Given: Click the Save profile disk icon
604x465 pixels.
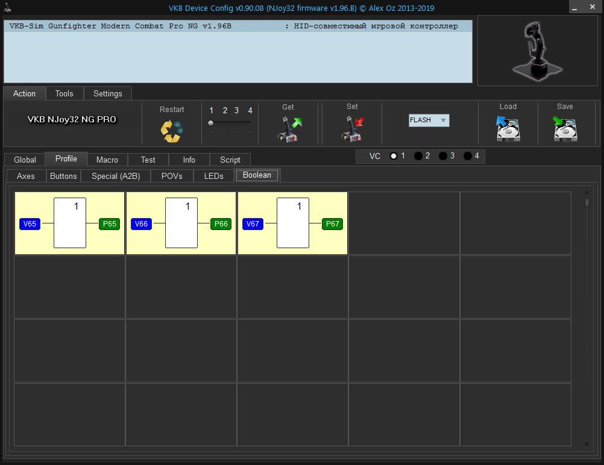Looking at the screenshot, I should click(x=565, y=128).
